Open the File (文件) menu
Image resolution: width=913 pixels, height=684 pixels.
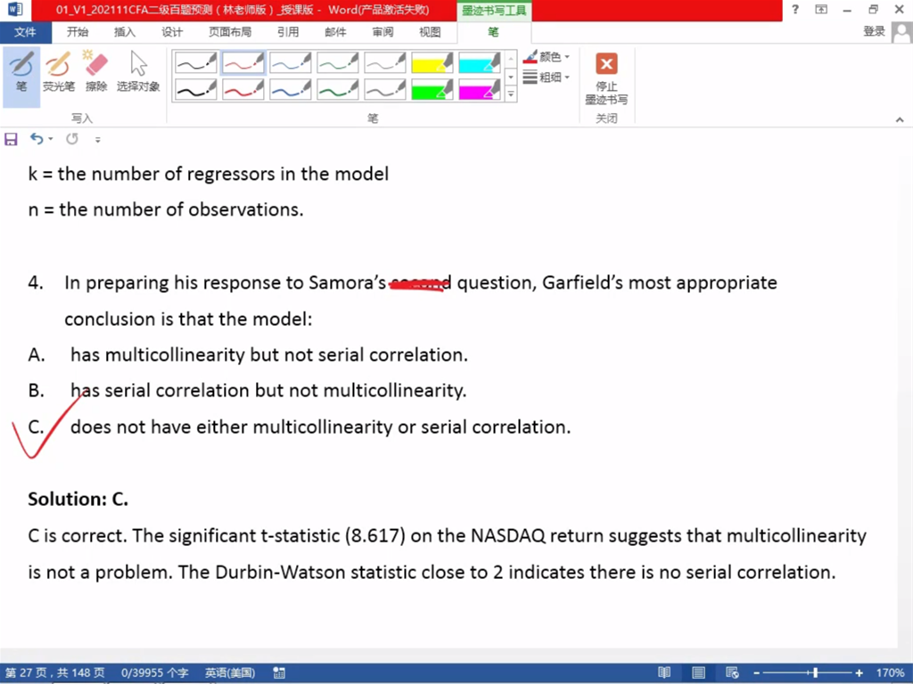tap(25, 32)
